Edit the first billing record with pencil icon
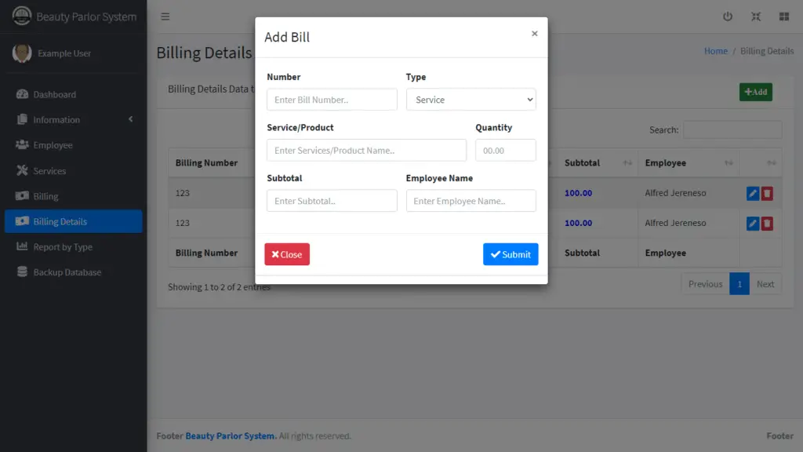803x452 pixels. [753, 193]
